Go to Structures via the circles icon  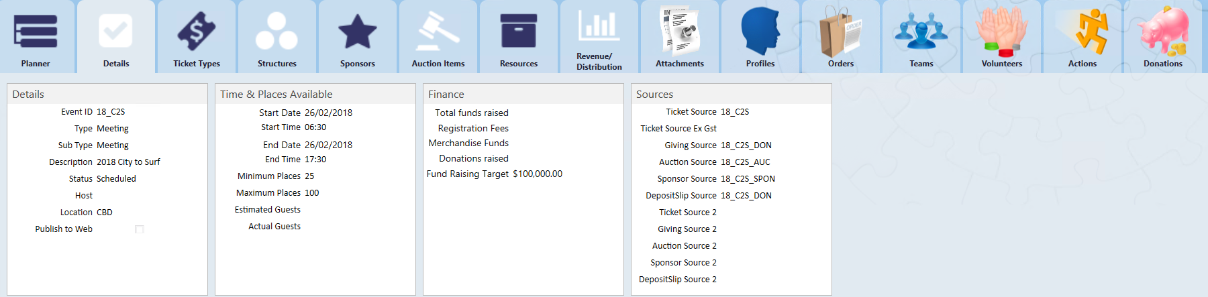(x=276, y=32)
